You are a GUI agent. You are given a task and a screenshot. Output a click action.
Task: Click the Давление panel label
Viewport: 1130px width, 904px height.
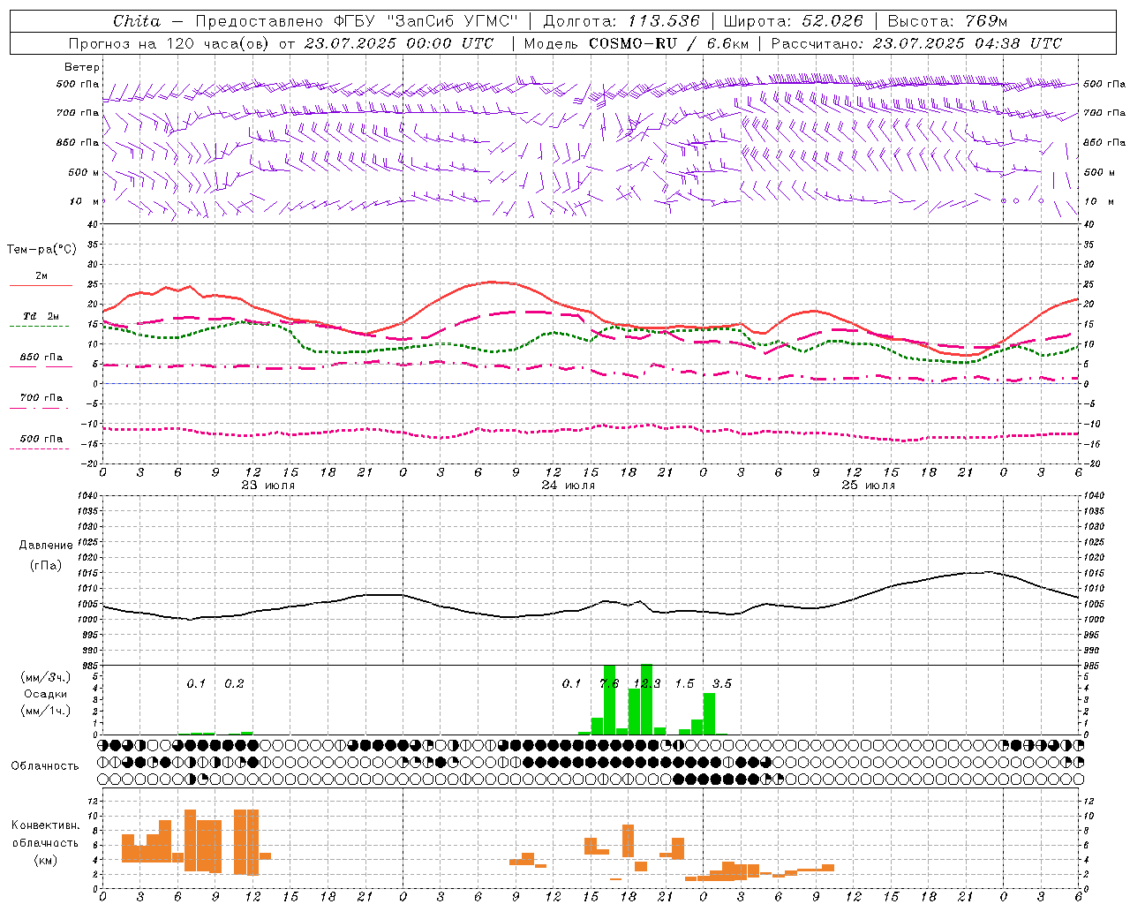click(x=46, y=546)
